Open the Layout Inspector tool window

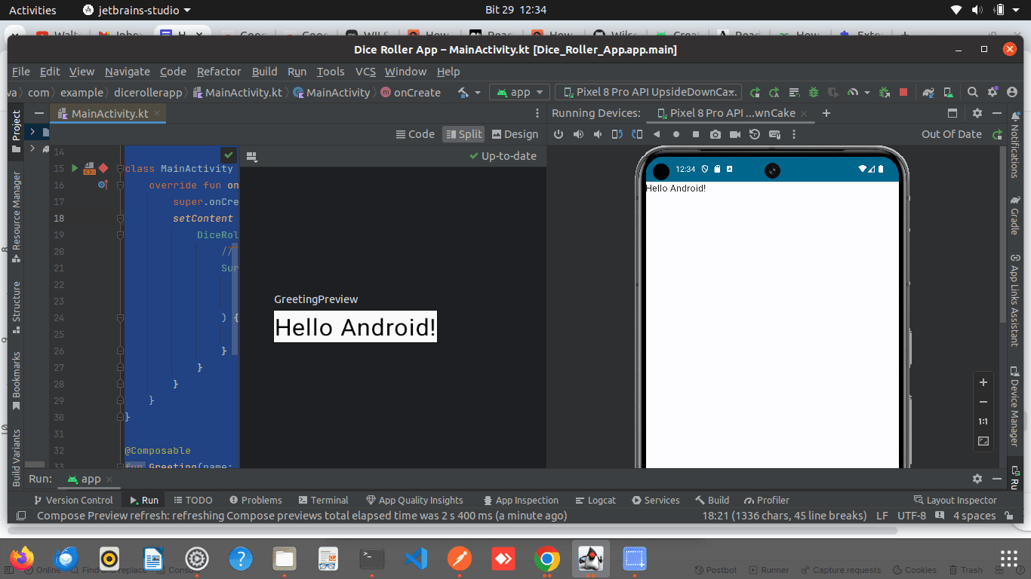coord(955,500)
